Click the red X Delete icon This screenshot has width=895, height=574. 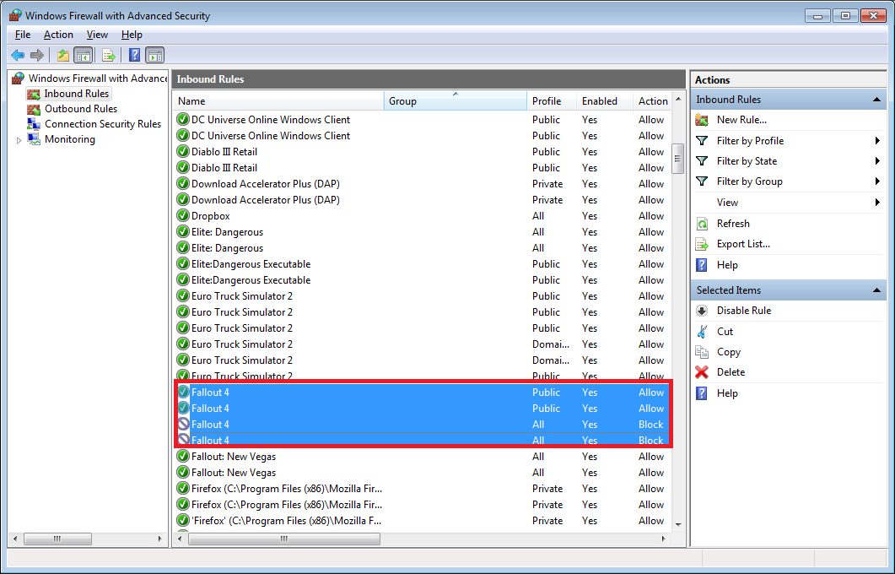(702, 372)
